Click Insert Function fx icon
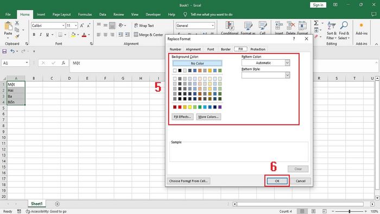 (x=64, y=63)
